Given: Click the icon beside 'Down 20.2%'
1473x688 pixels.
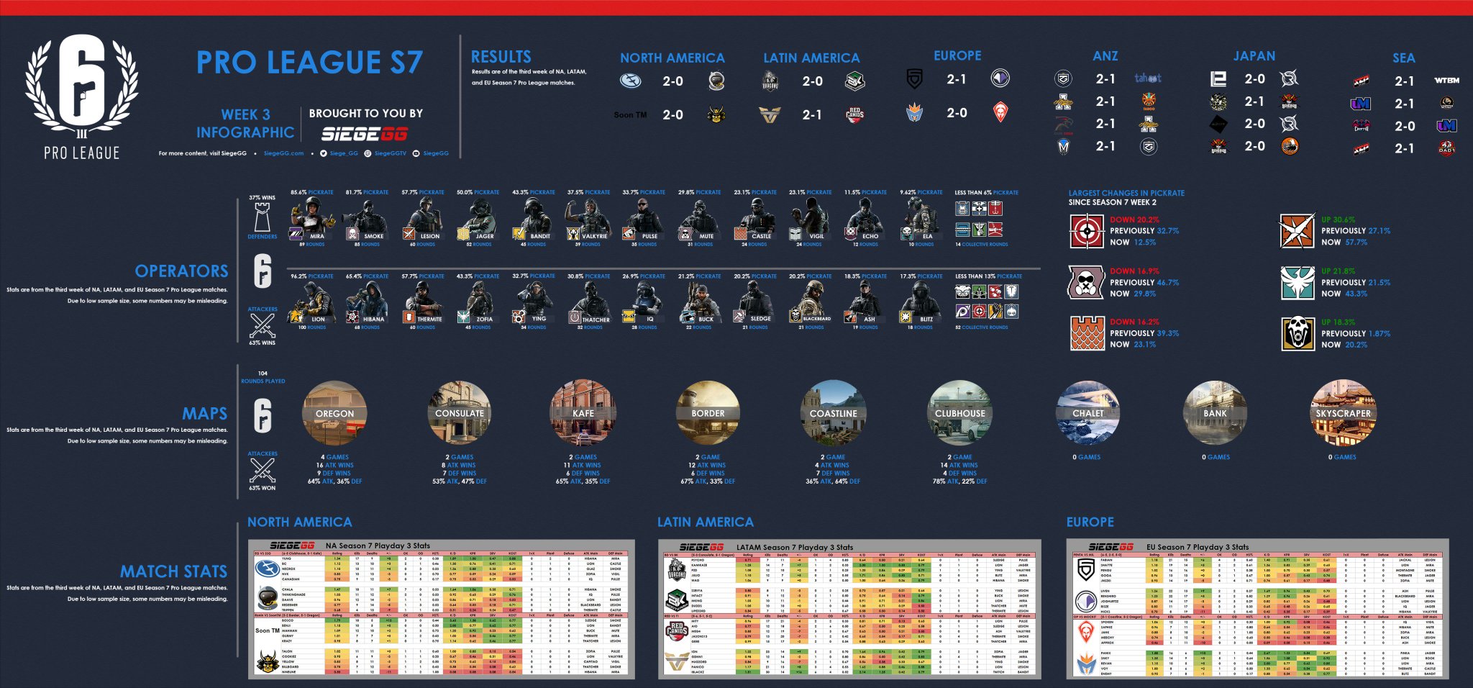Looking at the screenshot, I should point(1087,231).
